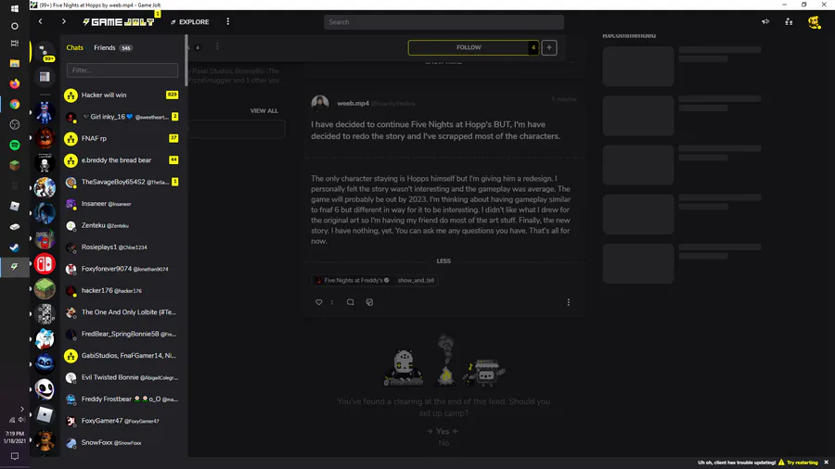Open the FoxyGamer47 chat
The image size is (835, 469).
pos(123,421)
